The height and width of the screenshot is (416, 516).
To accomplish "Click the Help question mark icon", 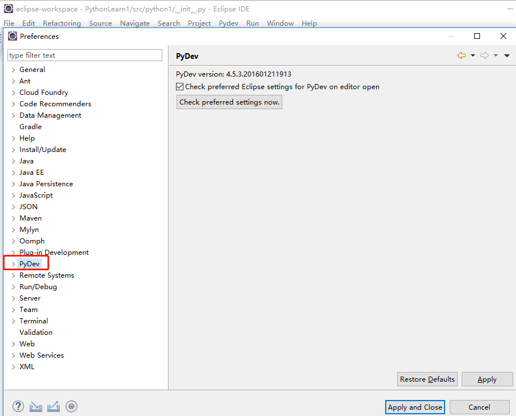I will [18, 406].
